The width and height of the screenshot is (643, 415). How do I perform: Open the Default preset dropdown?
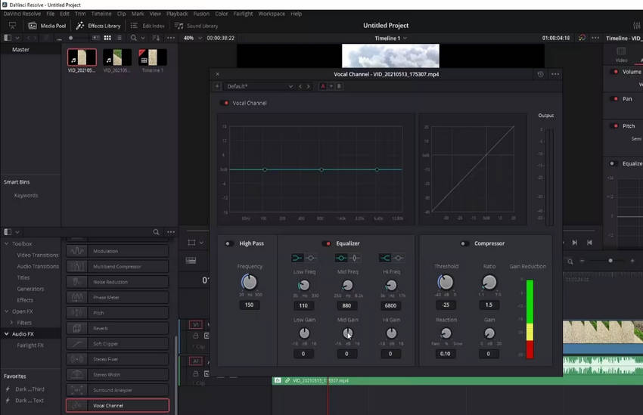point(259,86)
